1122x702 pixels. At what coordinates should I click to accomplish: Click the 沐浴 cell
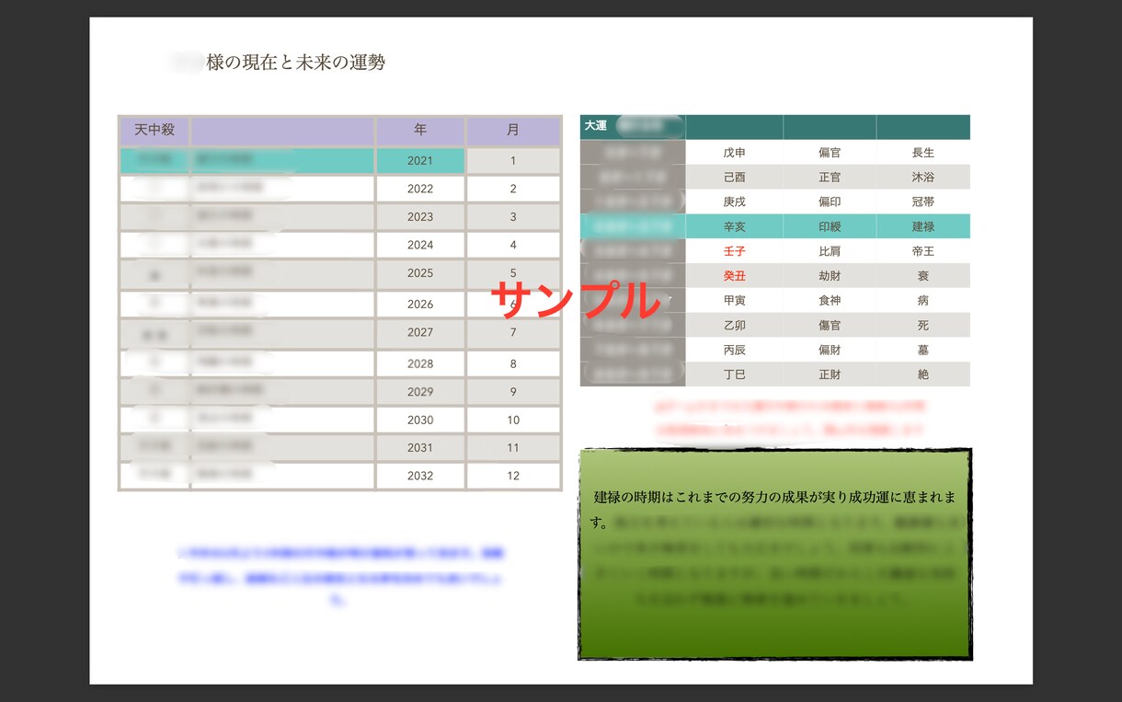(923, 177)
